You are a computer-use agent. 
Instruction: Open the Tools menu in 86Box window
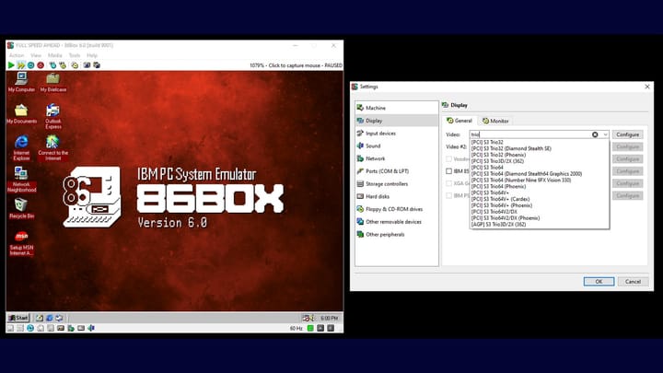click(x=75, y=55)
